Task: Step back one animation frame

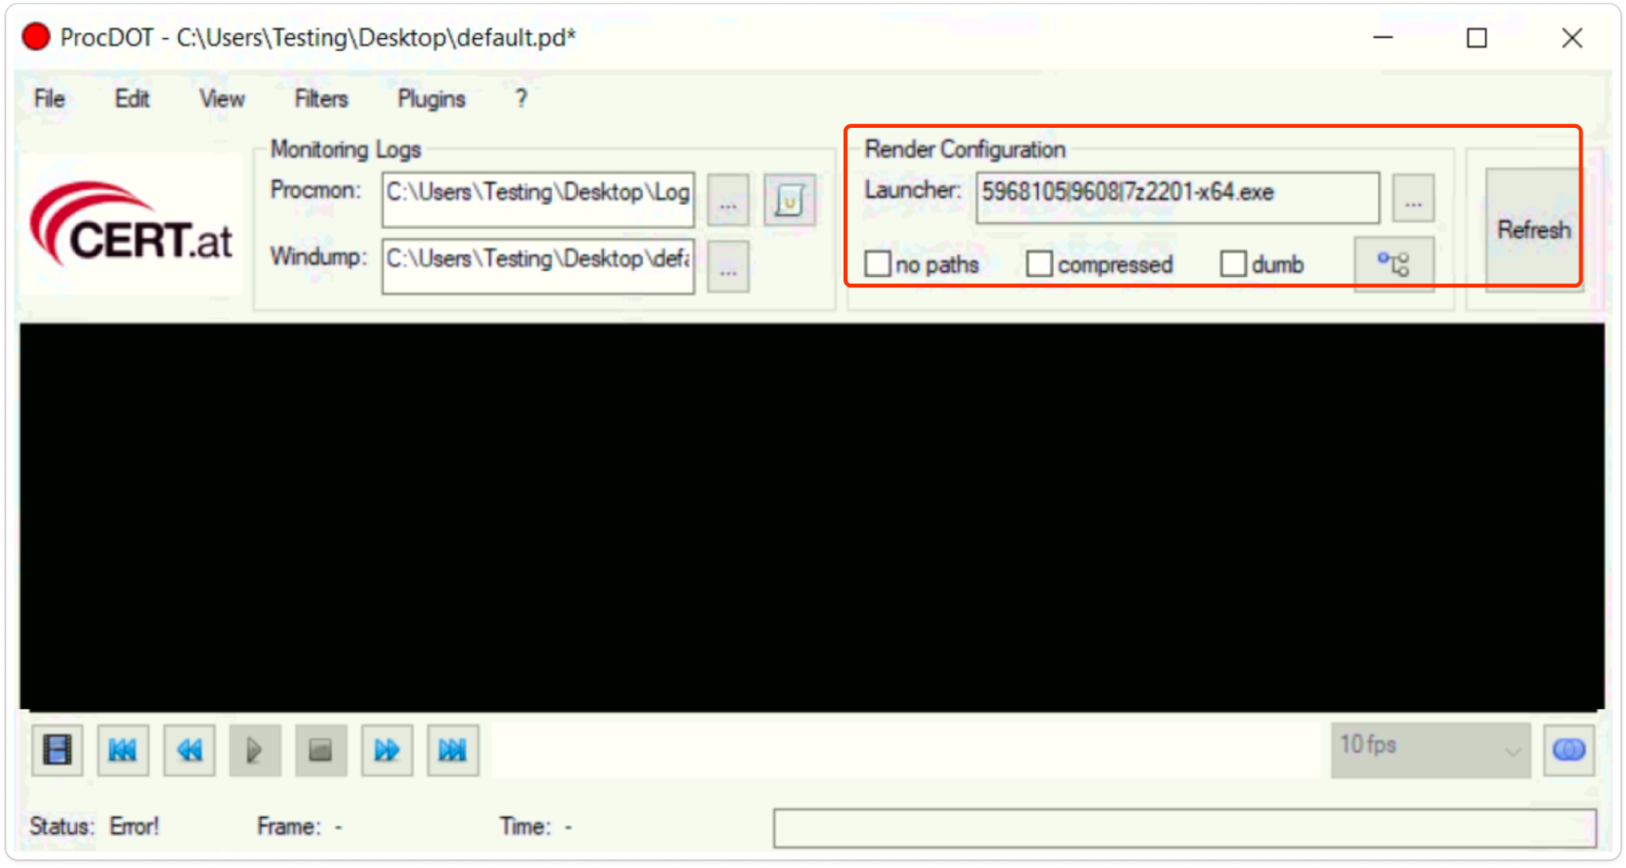Action: coord(188,749)
